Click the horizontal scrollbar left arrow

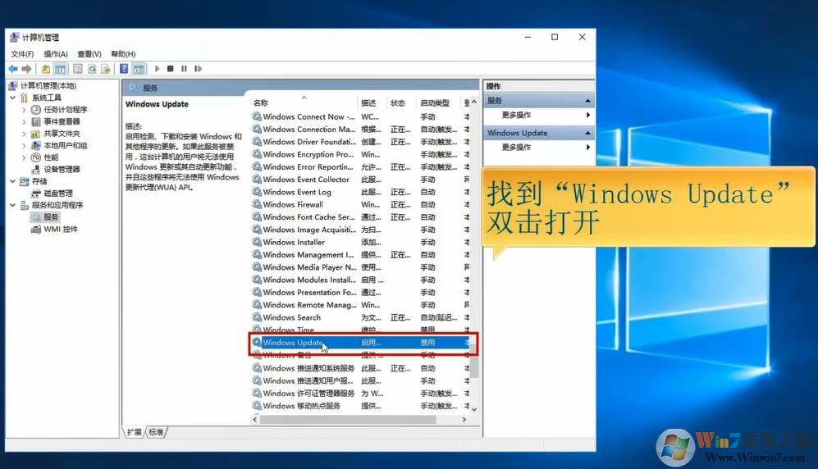tap(255, 419)
